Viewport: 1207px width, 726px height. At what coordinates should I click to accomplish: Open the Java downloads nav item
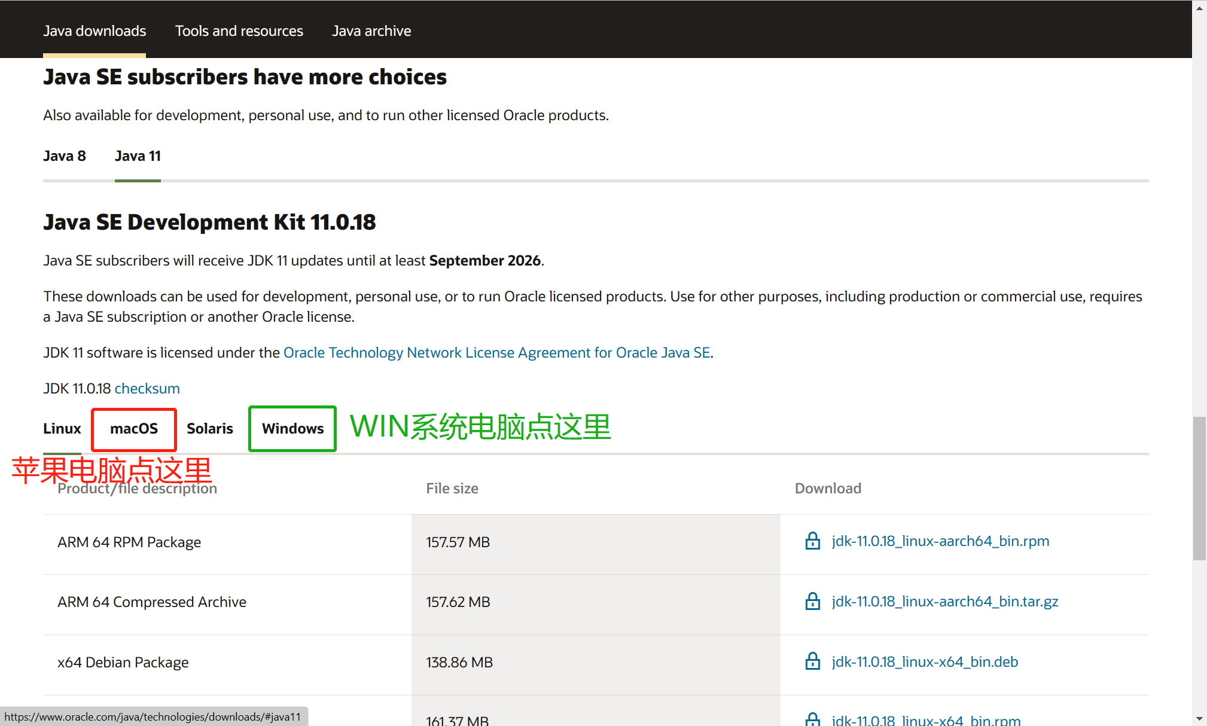(x=95, y=31)
